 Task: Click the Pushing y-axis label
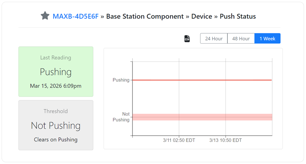click(121, 80)
